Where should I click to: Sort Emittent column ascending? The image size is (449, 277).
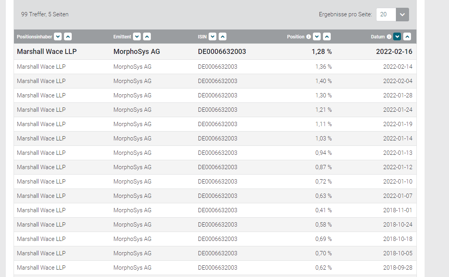click(x=147, y=37)
